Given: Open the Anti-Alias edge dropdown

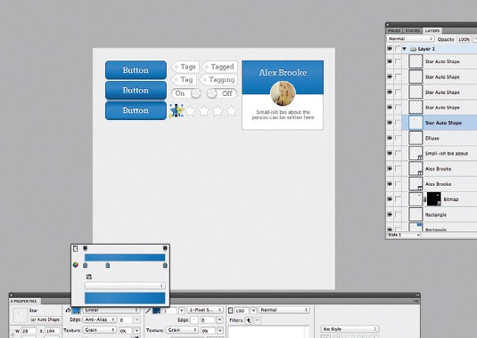Looking at the screenshot, I should pyautogui.click(x=100, y=320).
